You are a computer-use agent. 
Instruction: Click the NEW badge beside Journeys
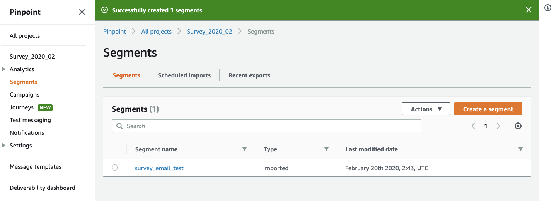[45, 107]
